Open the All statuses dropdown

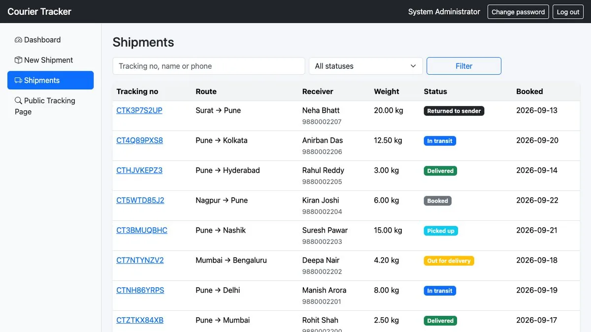click(x=365, y=66)
